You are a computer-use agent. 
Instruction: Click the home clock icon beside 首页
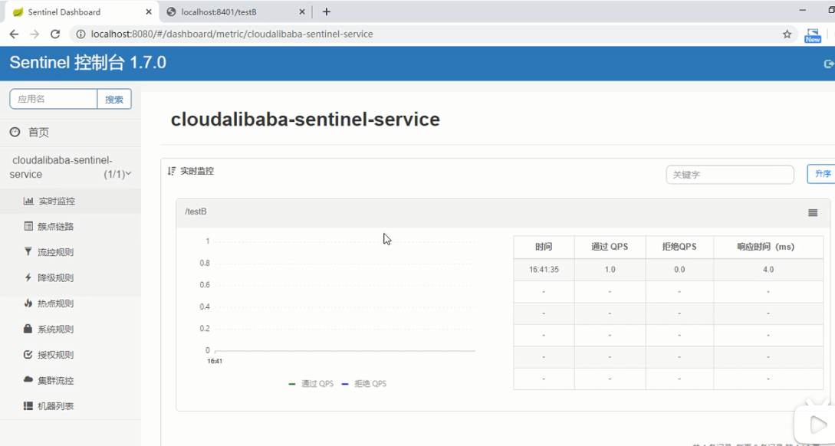pos(15,132)
